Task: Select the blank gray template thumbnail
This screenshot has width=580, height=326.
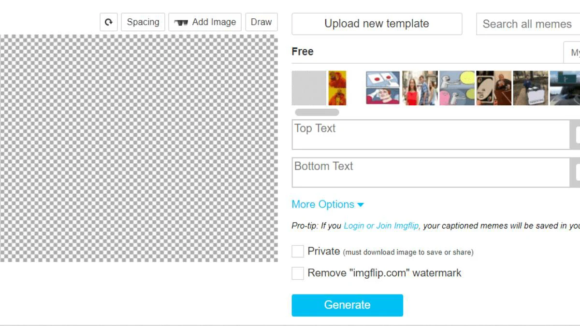Action: coord(309,88)
